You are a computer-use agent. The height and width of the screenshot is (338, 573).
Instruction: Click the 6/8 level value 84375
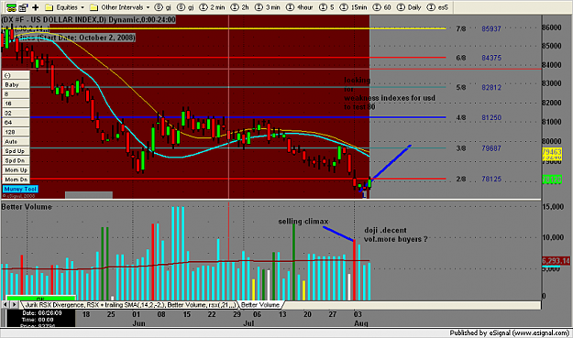(x=491, y=58)
